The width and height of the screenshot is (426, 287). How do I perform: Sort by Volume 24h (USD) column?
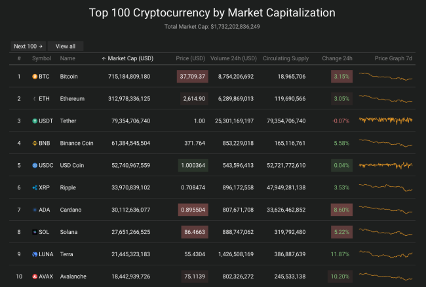(x=234, y=58)
